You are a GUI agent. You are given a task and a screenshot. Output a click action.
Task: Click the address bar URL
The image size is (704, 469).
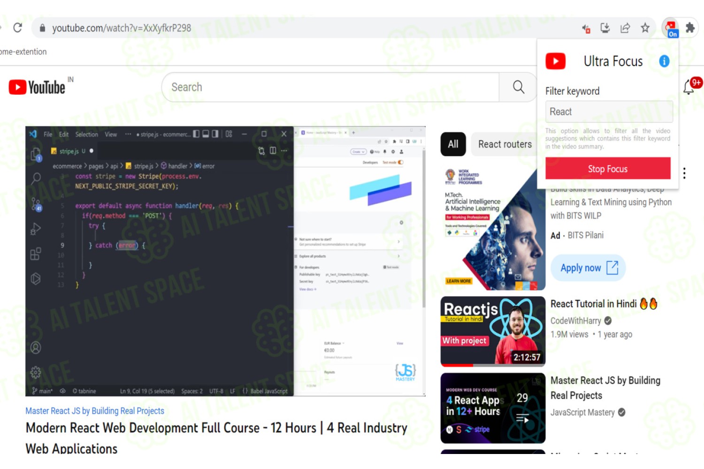pos(122,28)
